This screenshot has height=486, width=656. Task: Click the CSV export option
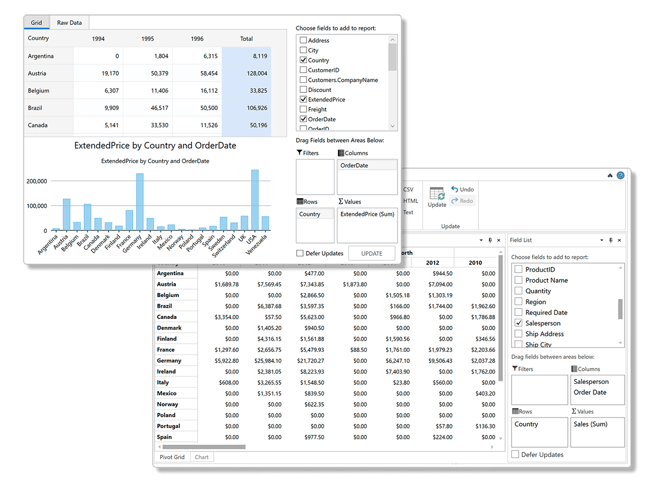[x=408, y=189]
